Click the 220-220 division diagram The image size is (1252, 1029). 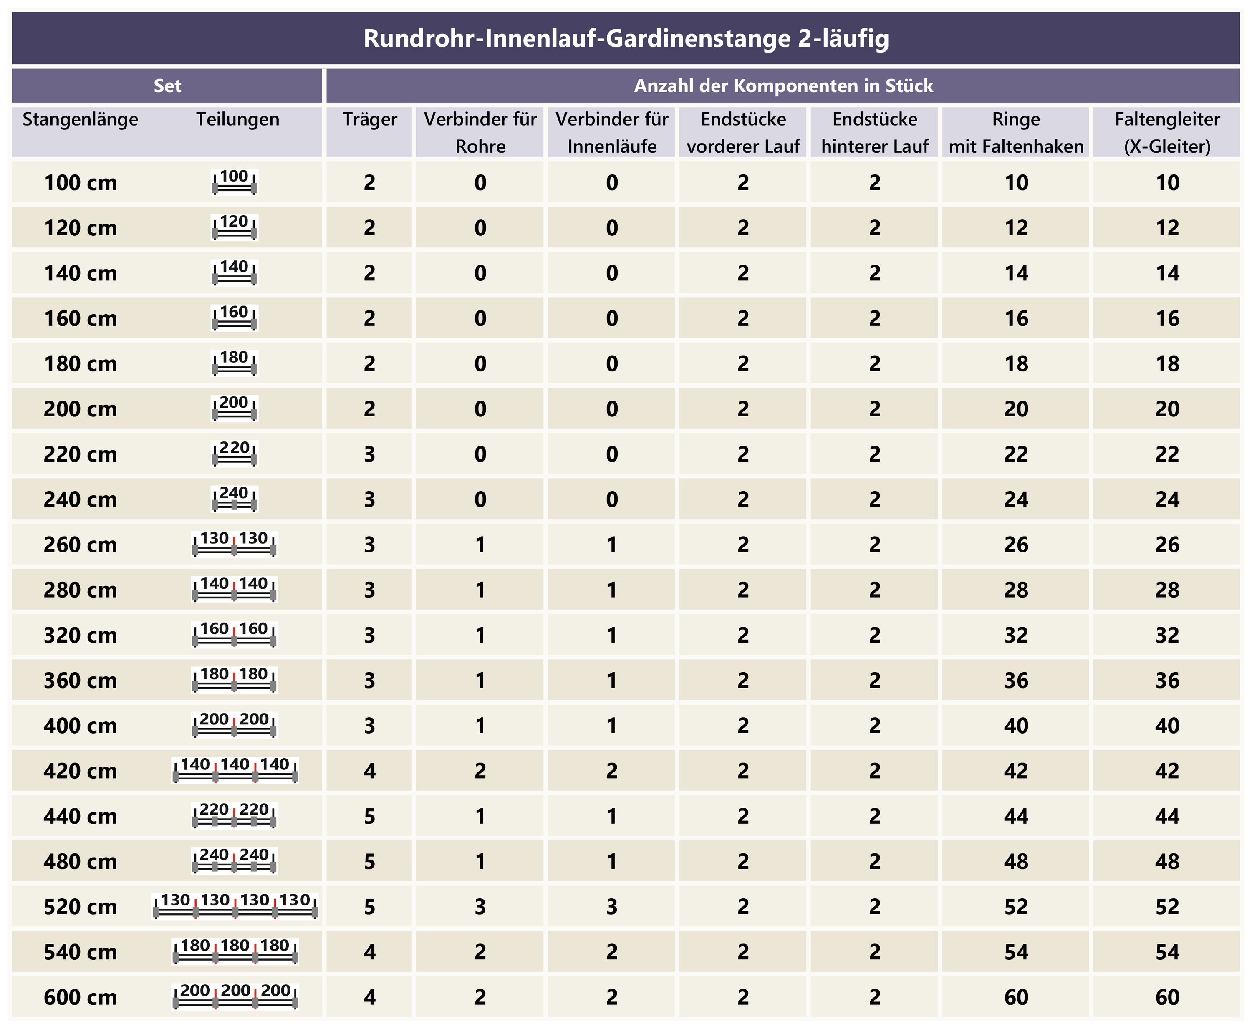coord(235,816)
